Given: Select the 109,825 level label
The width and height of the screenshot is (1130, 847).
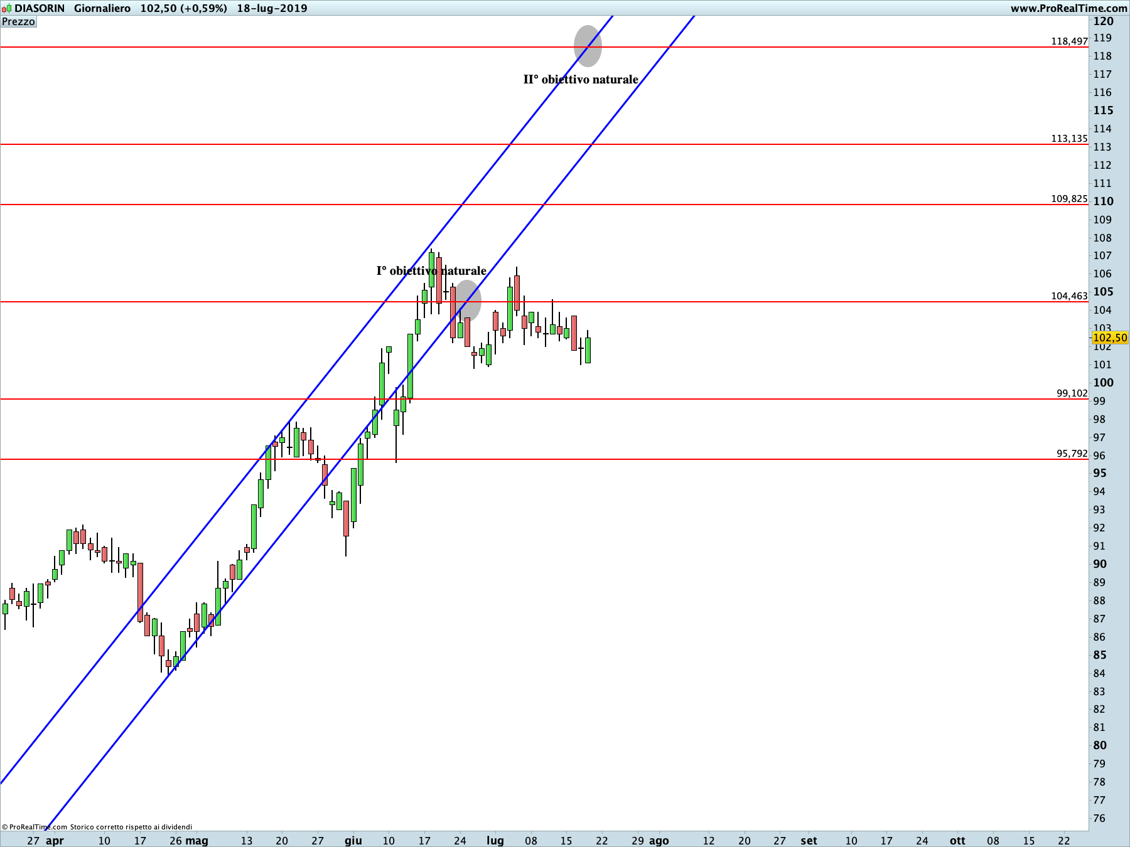Looking at the screenshot, I should pyautogui.click(x=1069, y=199).
